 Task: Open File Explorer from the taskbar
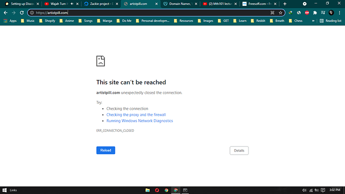[x=147, y=191]
